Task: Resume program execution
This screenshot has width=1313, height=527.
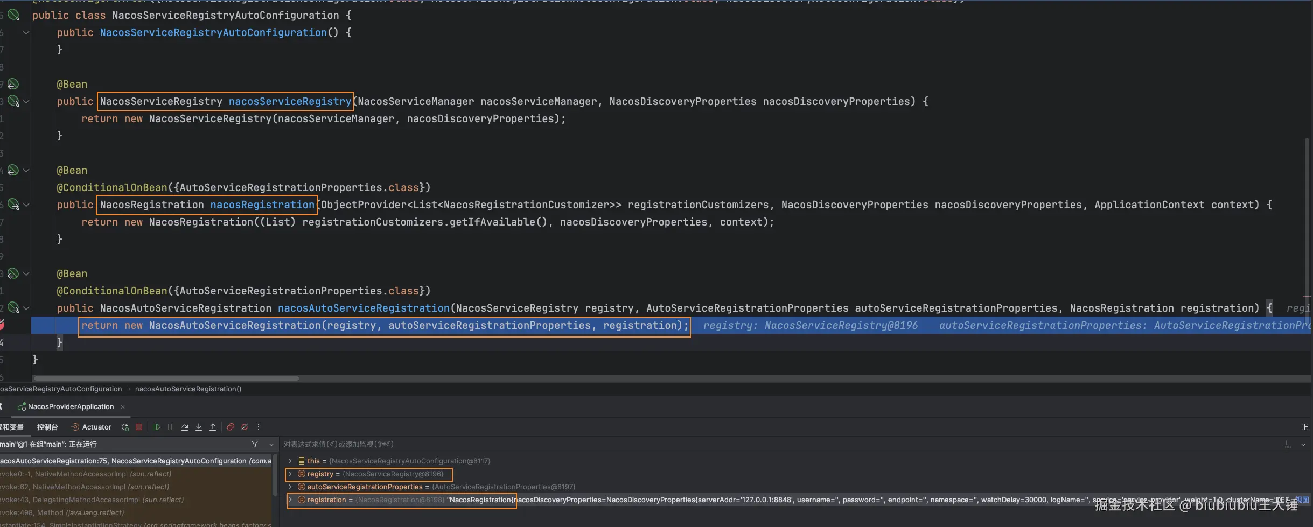Action: tap(157, 427)
